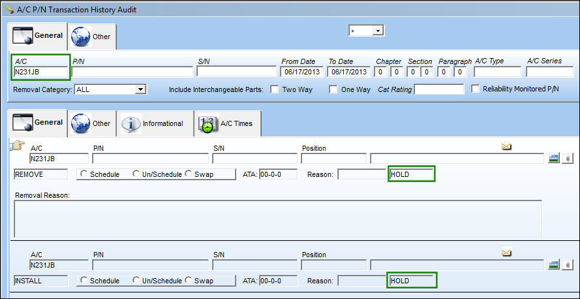Open the picture icon in the INSTALL record

coord(554,264)
